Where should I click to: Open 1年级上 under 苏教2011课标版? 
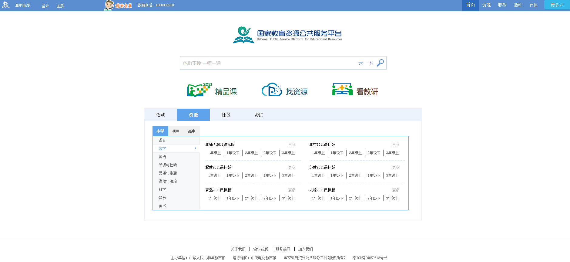tap(318, 175)
